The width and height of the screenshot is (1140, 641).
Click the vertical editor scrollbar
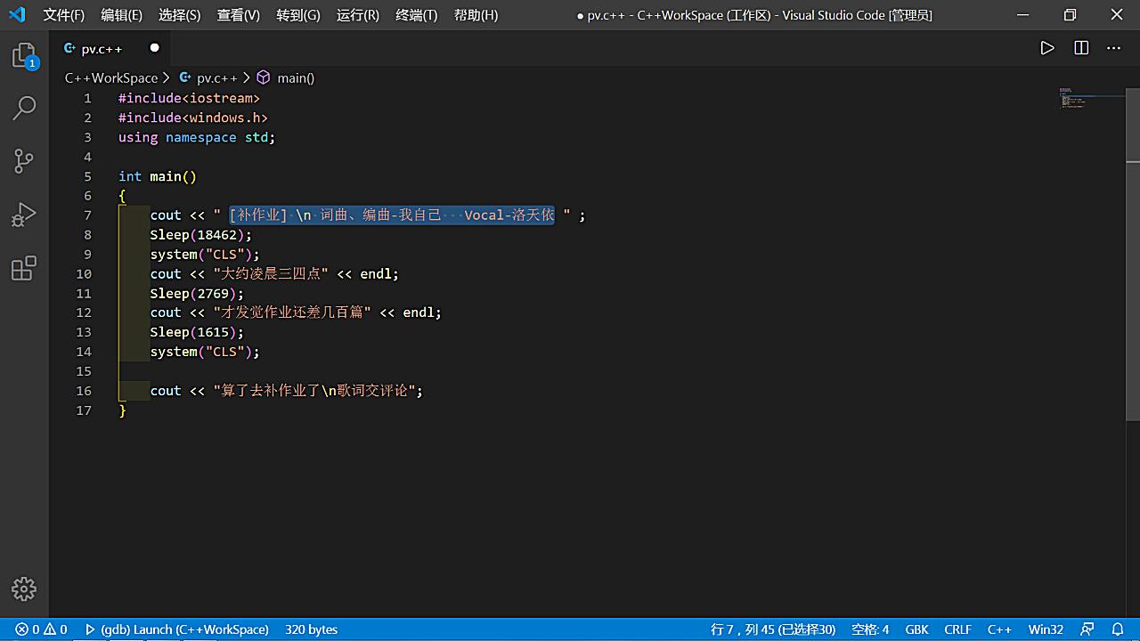point(1133,254)
